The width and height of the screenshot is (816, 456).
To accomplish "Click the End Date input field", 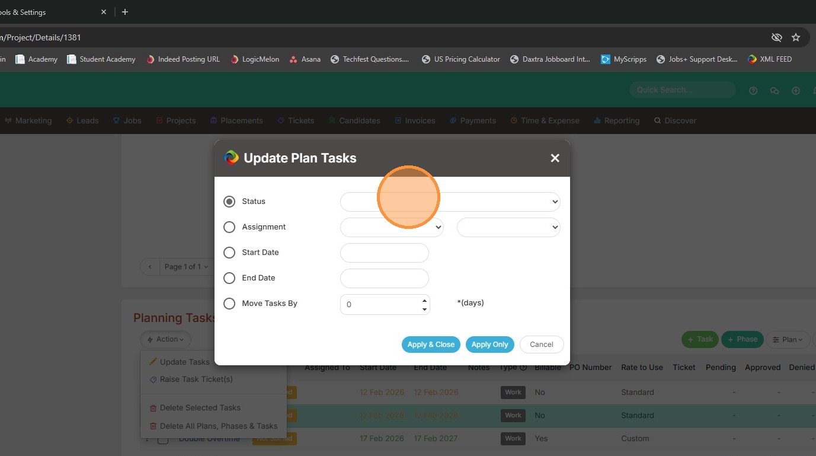I will (x=384, y=278).
